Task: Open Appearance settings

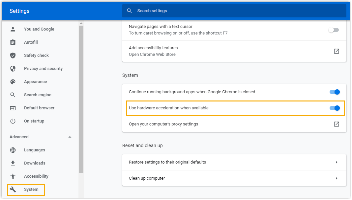Action: click(36, 82)
